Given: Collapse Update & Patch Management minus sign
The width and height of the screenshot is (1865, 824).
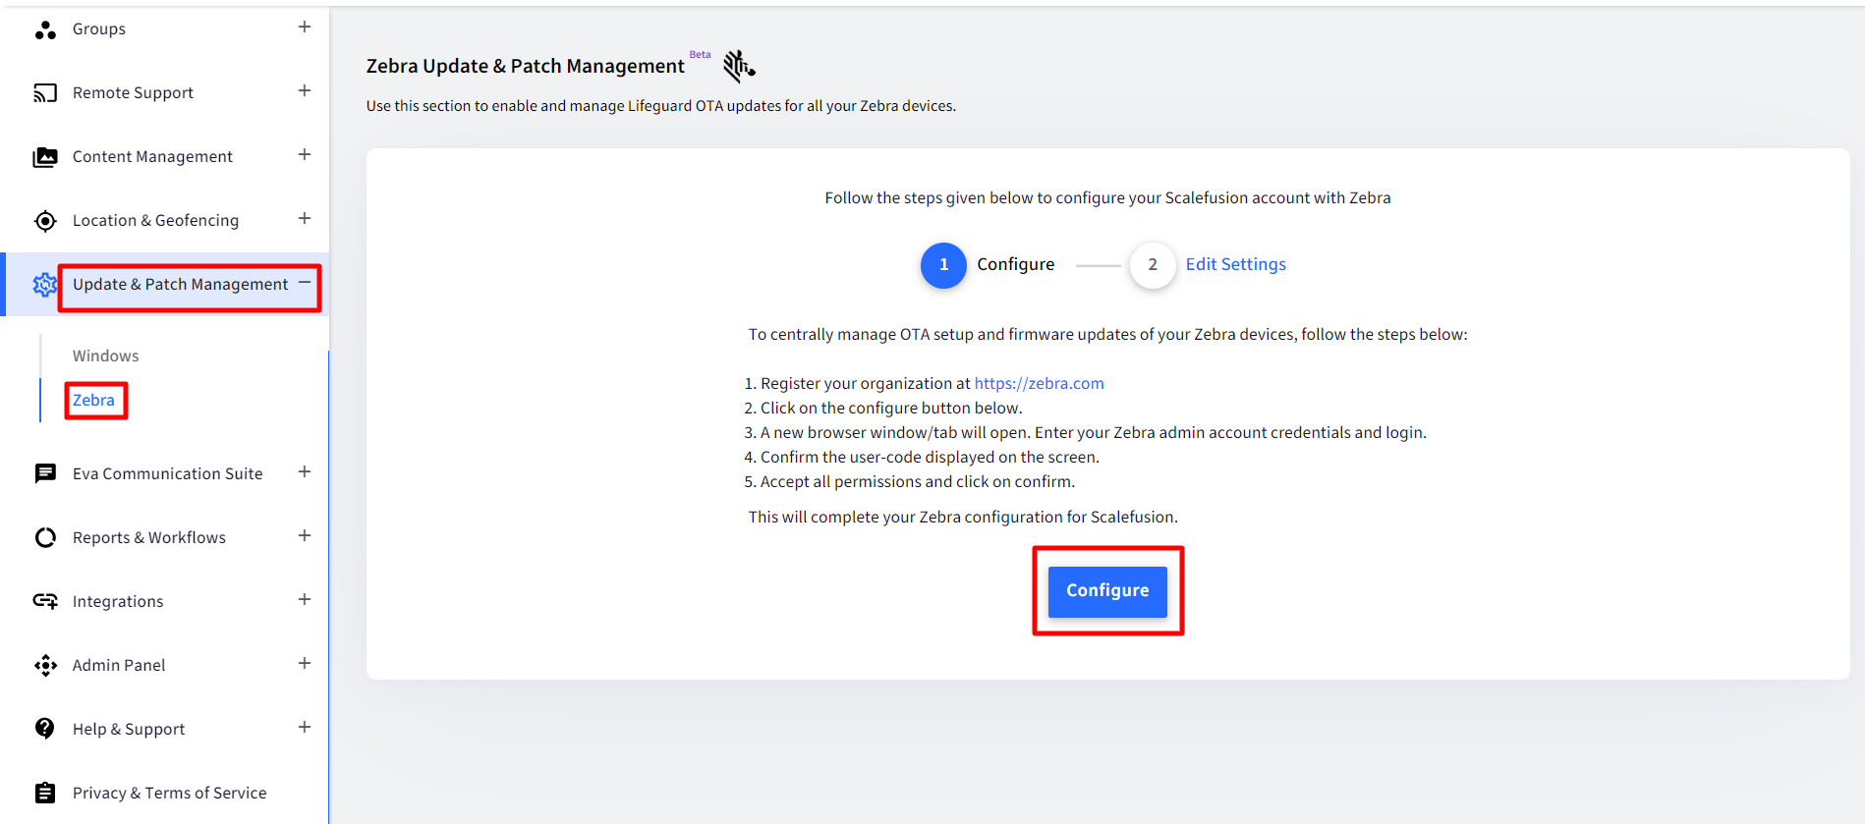Looking at the screenshot, I should tap(305, 283).
